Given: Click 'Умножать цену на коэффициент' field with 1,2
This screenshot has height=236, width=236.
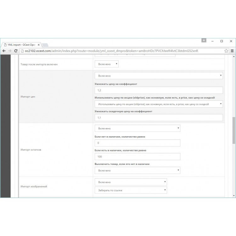Looking at the screenshot, I should pos(159,90).
